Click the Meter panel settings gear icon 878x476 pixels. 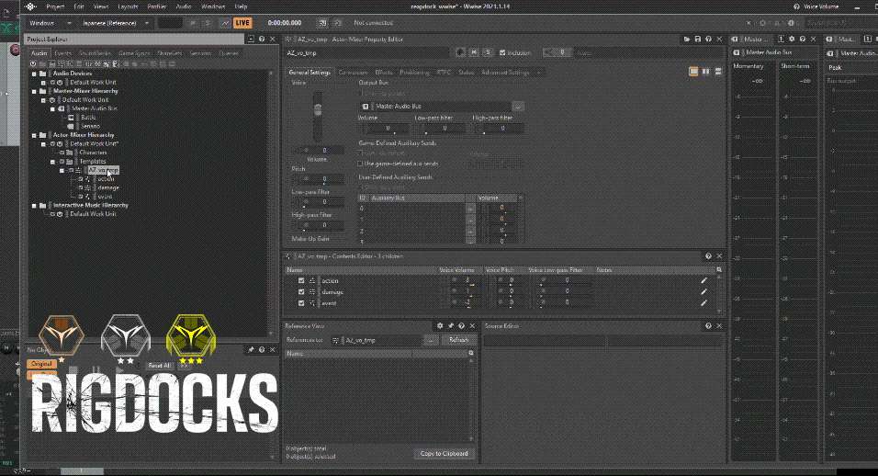(x=792, y=40)
